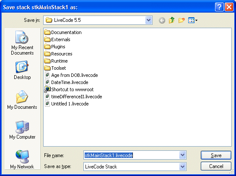Select the Externals folder icon
Image resolution: width=236 pixels, height=176 pixels.
[x=47, y=39]
